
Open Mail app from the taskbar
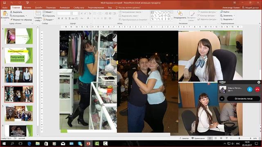pos(63,143)
